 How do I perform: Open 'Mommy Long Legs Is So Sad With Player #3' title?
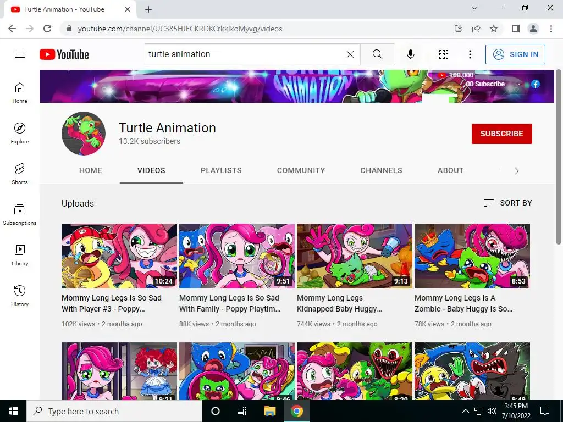[x=112, y=303]
